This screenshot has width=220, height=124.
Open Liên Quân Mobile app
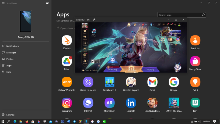[x=152, y=103]
